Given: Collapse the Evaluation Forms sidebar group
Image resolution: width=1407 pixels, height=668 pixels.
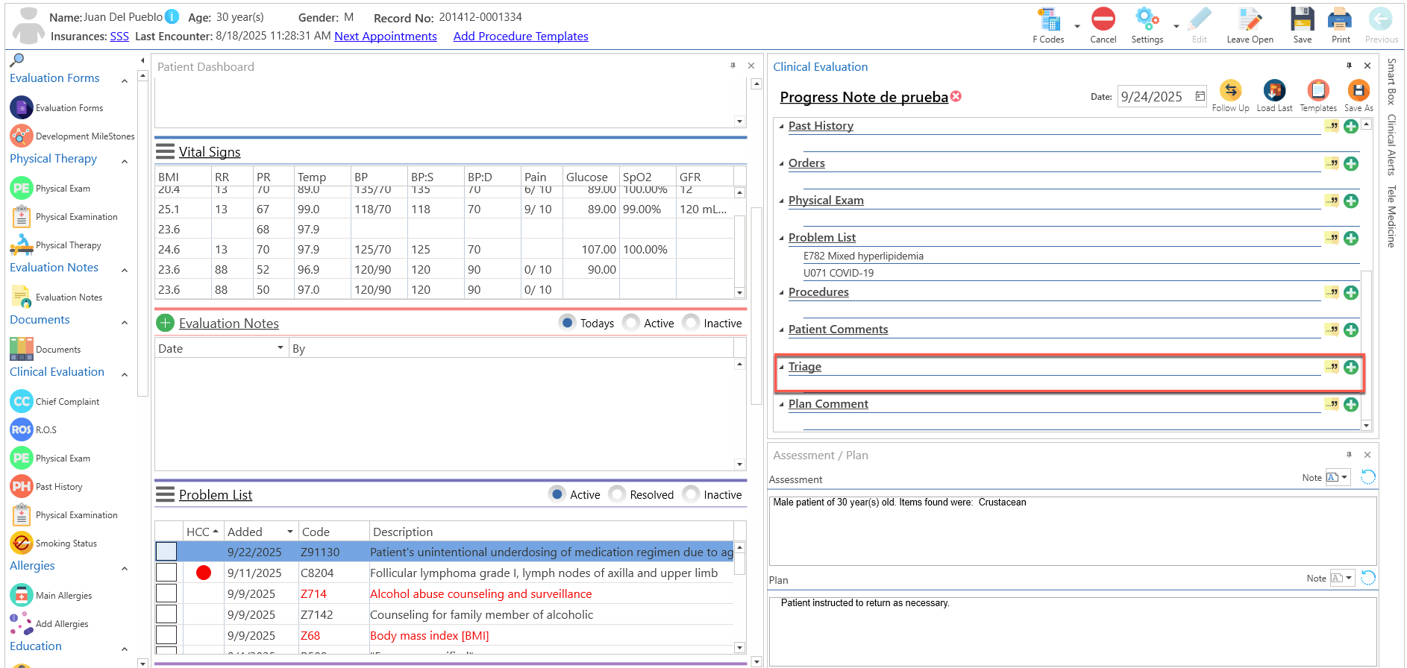Looking at the screenshot, I should pos(125,81).
